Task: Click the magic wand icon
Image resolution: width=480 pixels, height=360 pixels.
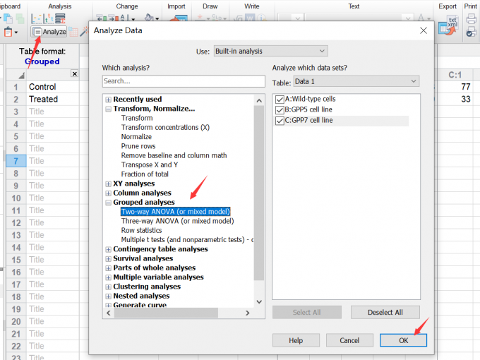Action: coord(84,32)
